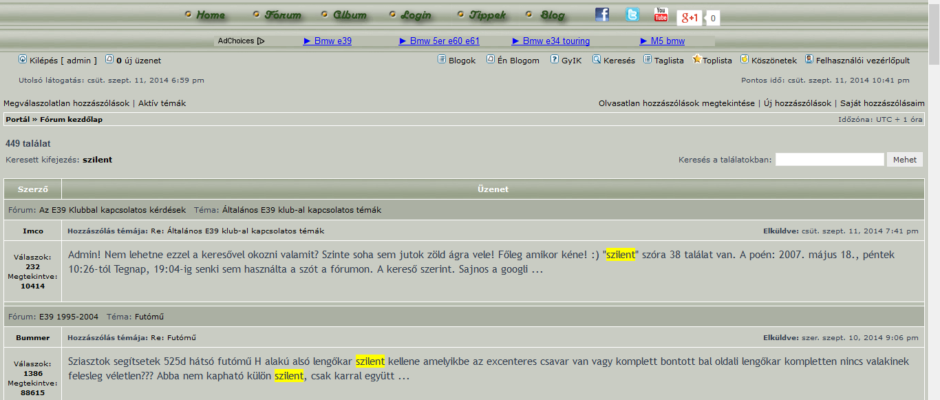Click the GyIK question mark icon
Viewport: 940px width, 400px height.
555,60
